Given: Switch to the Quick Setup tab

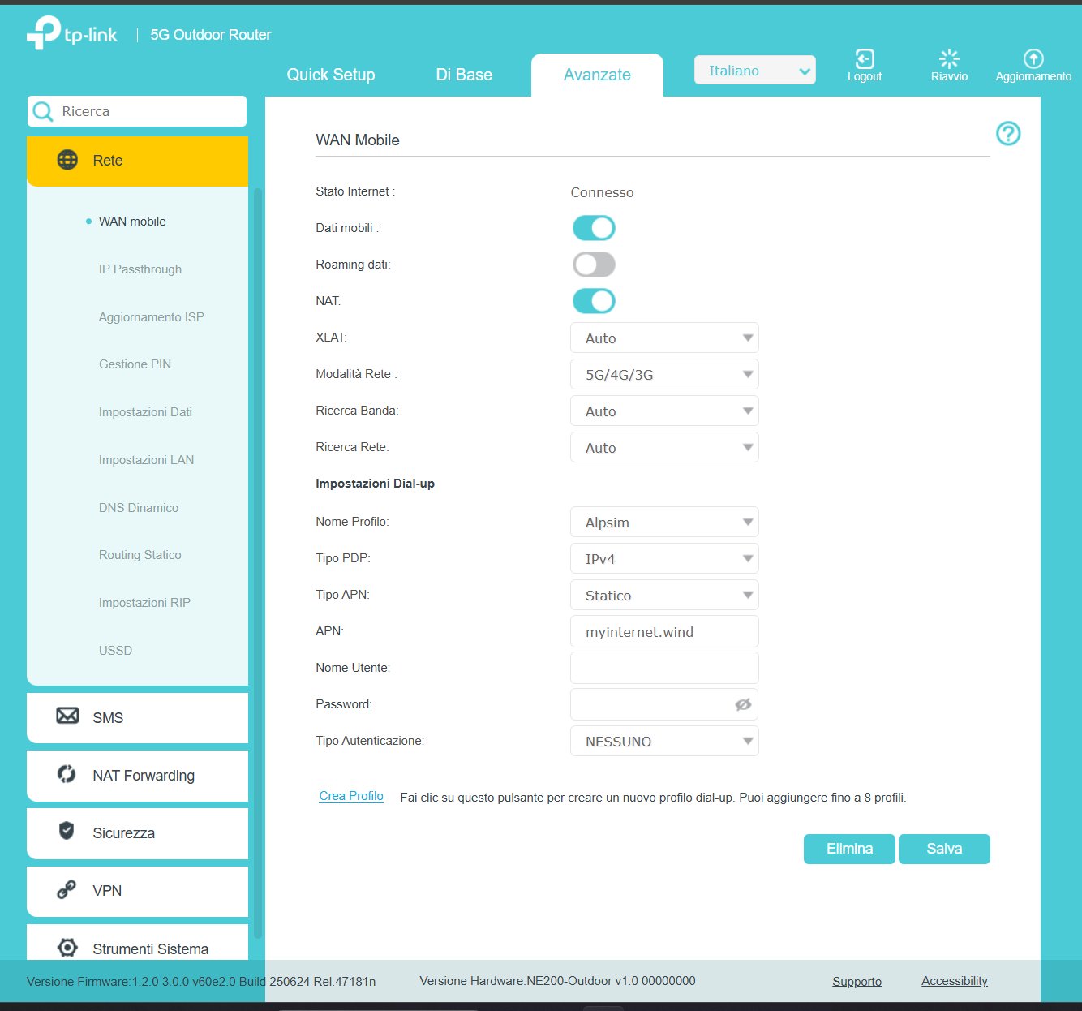Looking at the screenshot, I should tap(331, 75).
